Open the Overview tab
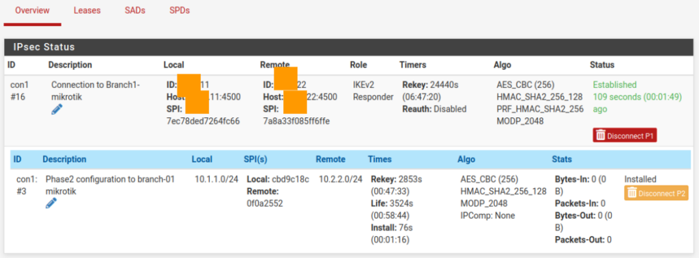This screenshot has height=258, width=699. point(32,11)
